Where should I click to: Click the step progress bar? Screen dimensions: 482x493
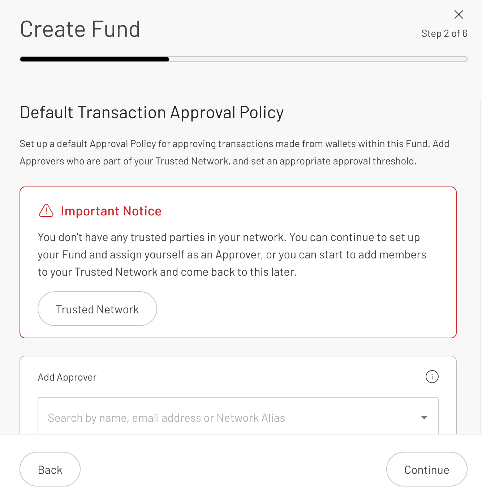(x=243, y=59)
